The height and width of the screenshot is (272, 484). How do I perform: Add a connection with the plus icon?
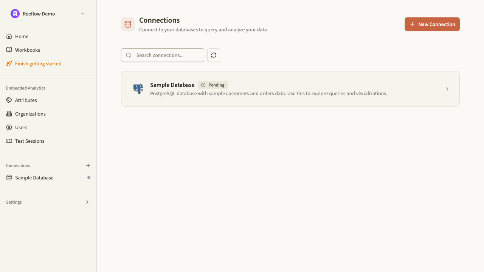tap(88, 165)
